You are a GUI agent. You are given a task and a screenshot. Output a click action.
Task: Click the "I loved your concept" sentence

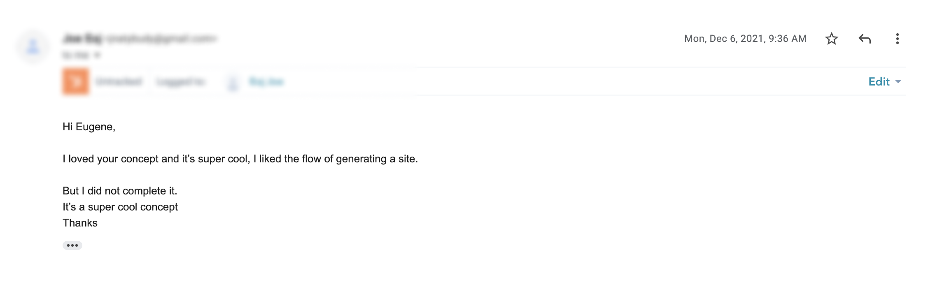pos(240,159)
